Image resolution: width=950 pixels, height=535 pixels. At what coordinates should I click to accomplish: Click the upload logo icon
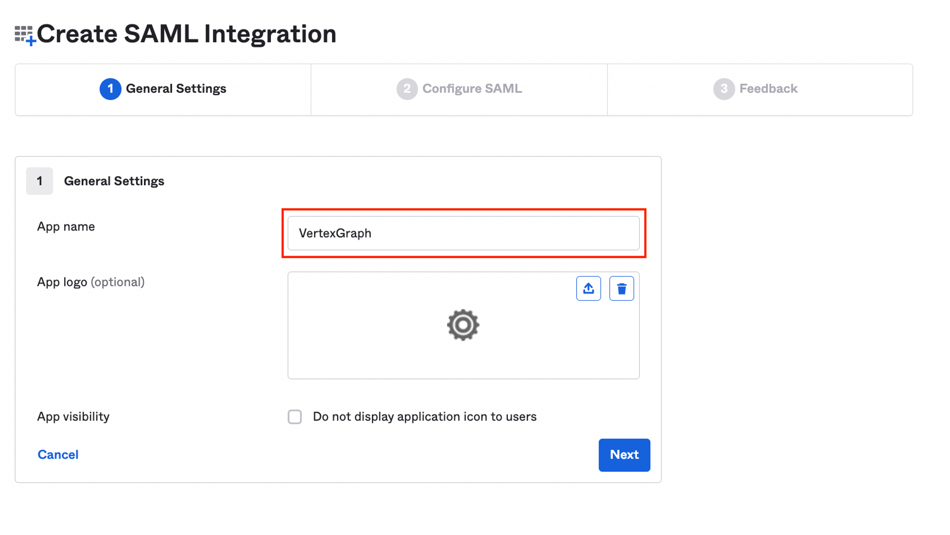tap(588, 288)
